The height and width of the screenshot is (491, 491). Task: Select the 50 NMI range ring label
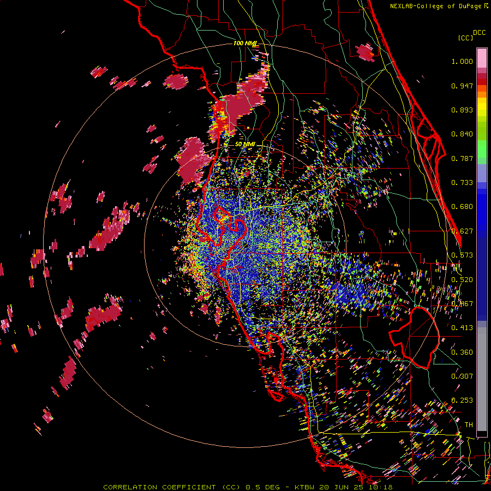[245, 145]
